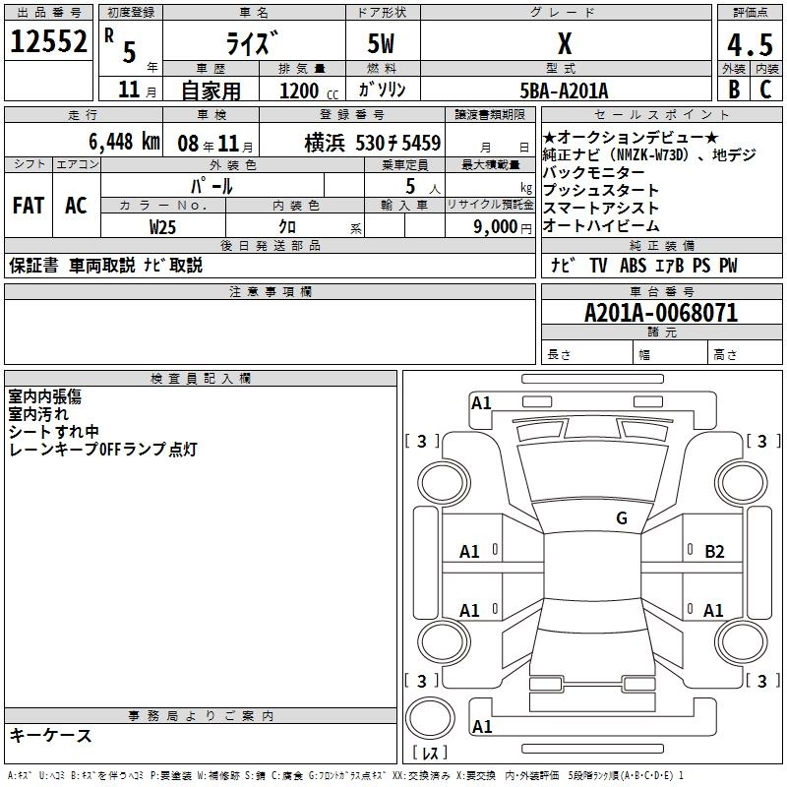
Task: Select レーンキープOFFランプ点灯 note
Action: tap(103, 450)
